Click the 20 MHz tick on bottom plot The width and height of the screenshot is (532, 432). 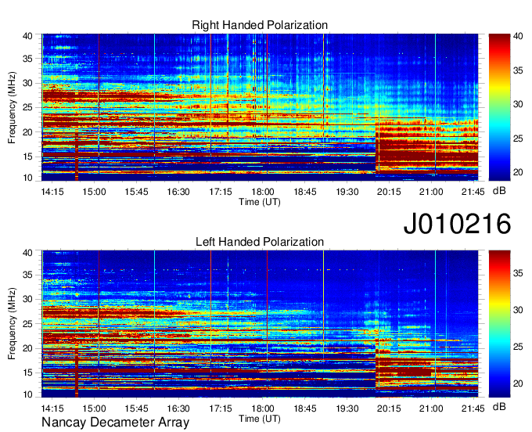(27, 348)
